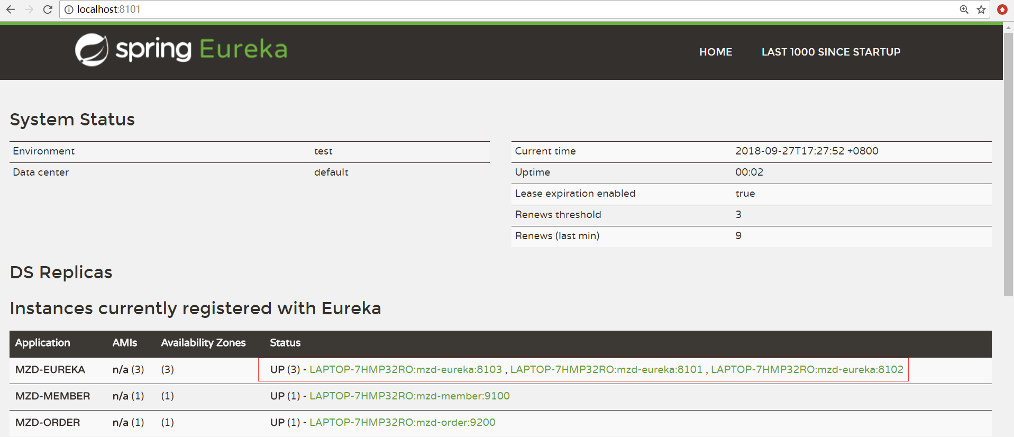This screenshot has height=437, width=1014.
Task: Click 'n/a (1)' in MZD-ORDER row
Action: [129, 422]
